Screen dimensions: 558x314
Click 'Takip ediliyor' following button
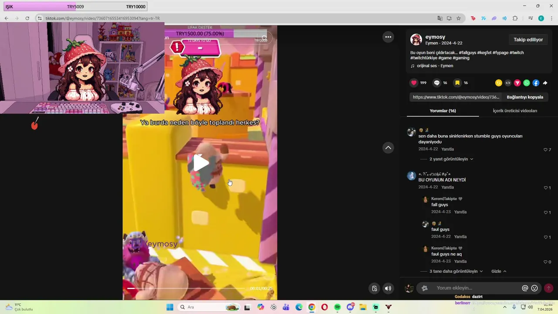click(x=528, y=40)
